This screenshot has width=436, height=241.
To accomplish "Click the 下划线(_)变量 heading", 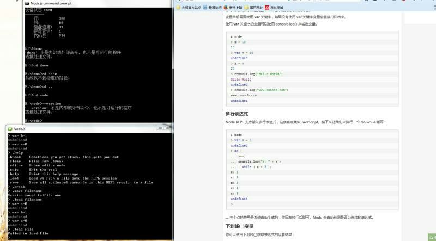I will [239, 226].
